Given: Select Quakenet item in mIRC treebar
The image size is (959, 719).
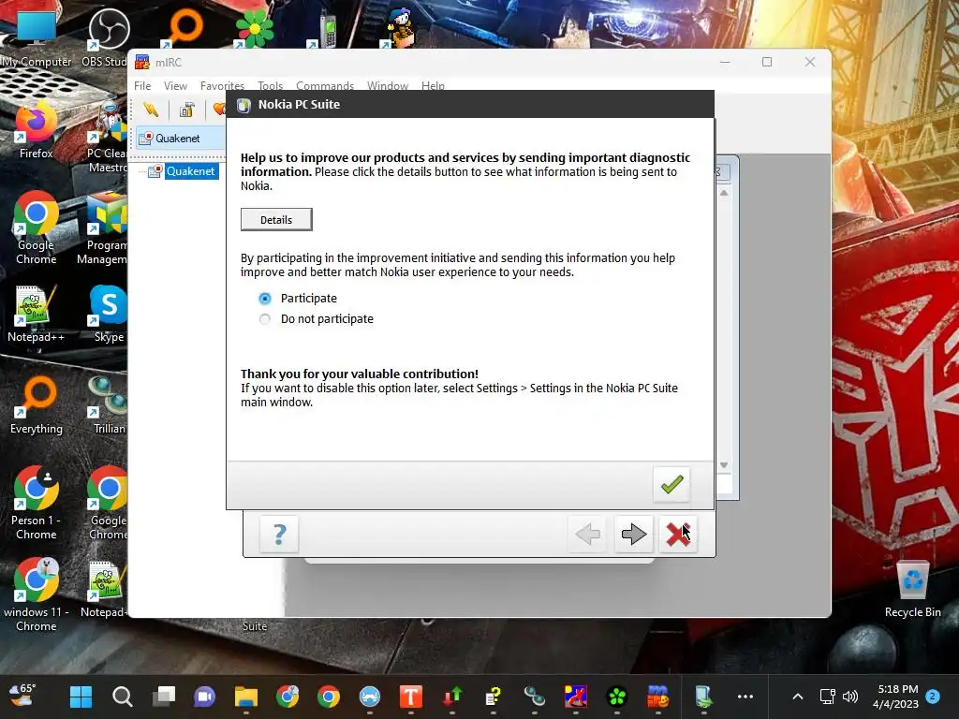Looking at the screenshot, I should pyautogui.click(x=191, y=171).
